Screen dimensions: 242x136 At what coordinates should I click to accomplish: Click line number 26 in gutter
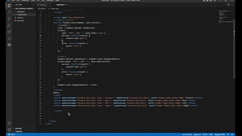(40, 56)
